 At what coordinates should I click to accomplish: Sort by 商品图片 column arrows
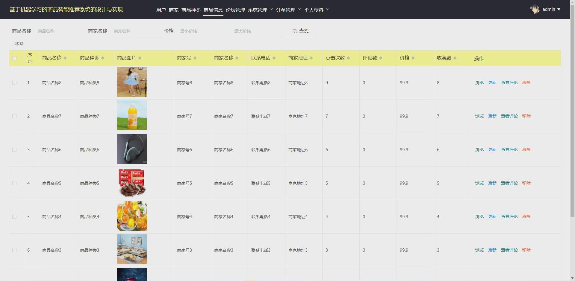click(140, 58)
